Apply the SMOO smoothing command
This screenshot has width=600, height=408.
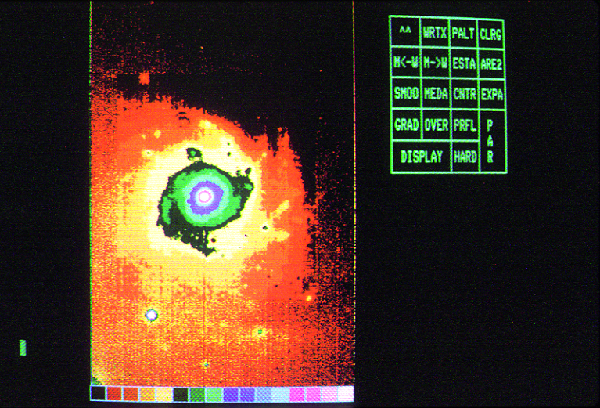coord(406,94)
